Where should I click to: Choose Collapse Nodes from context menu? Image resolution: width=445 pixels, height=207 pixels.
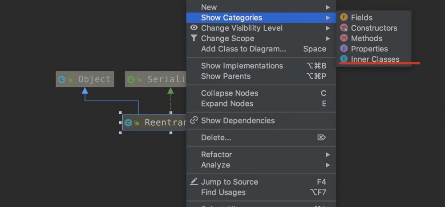point(230,93)
